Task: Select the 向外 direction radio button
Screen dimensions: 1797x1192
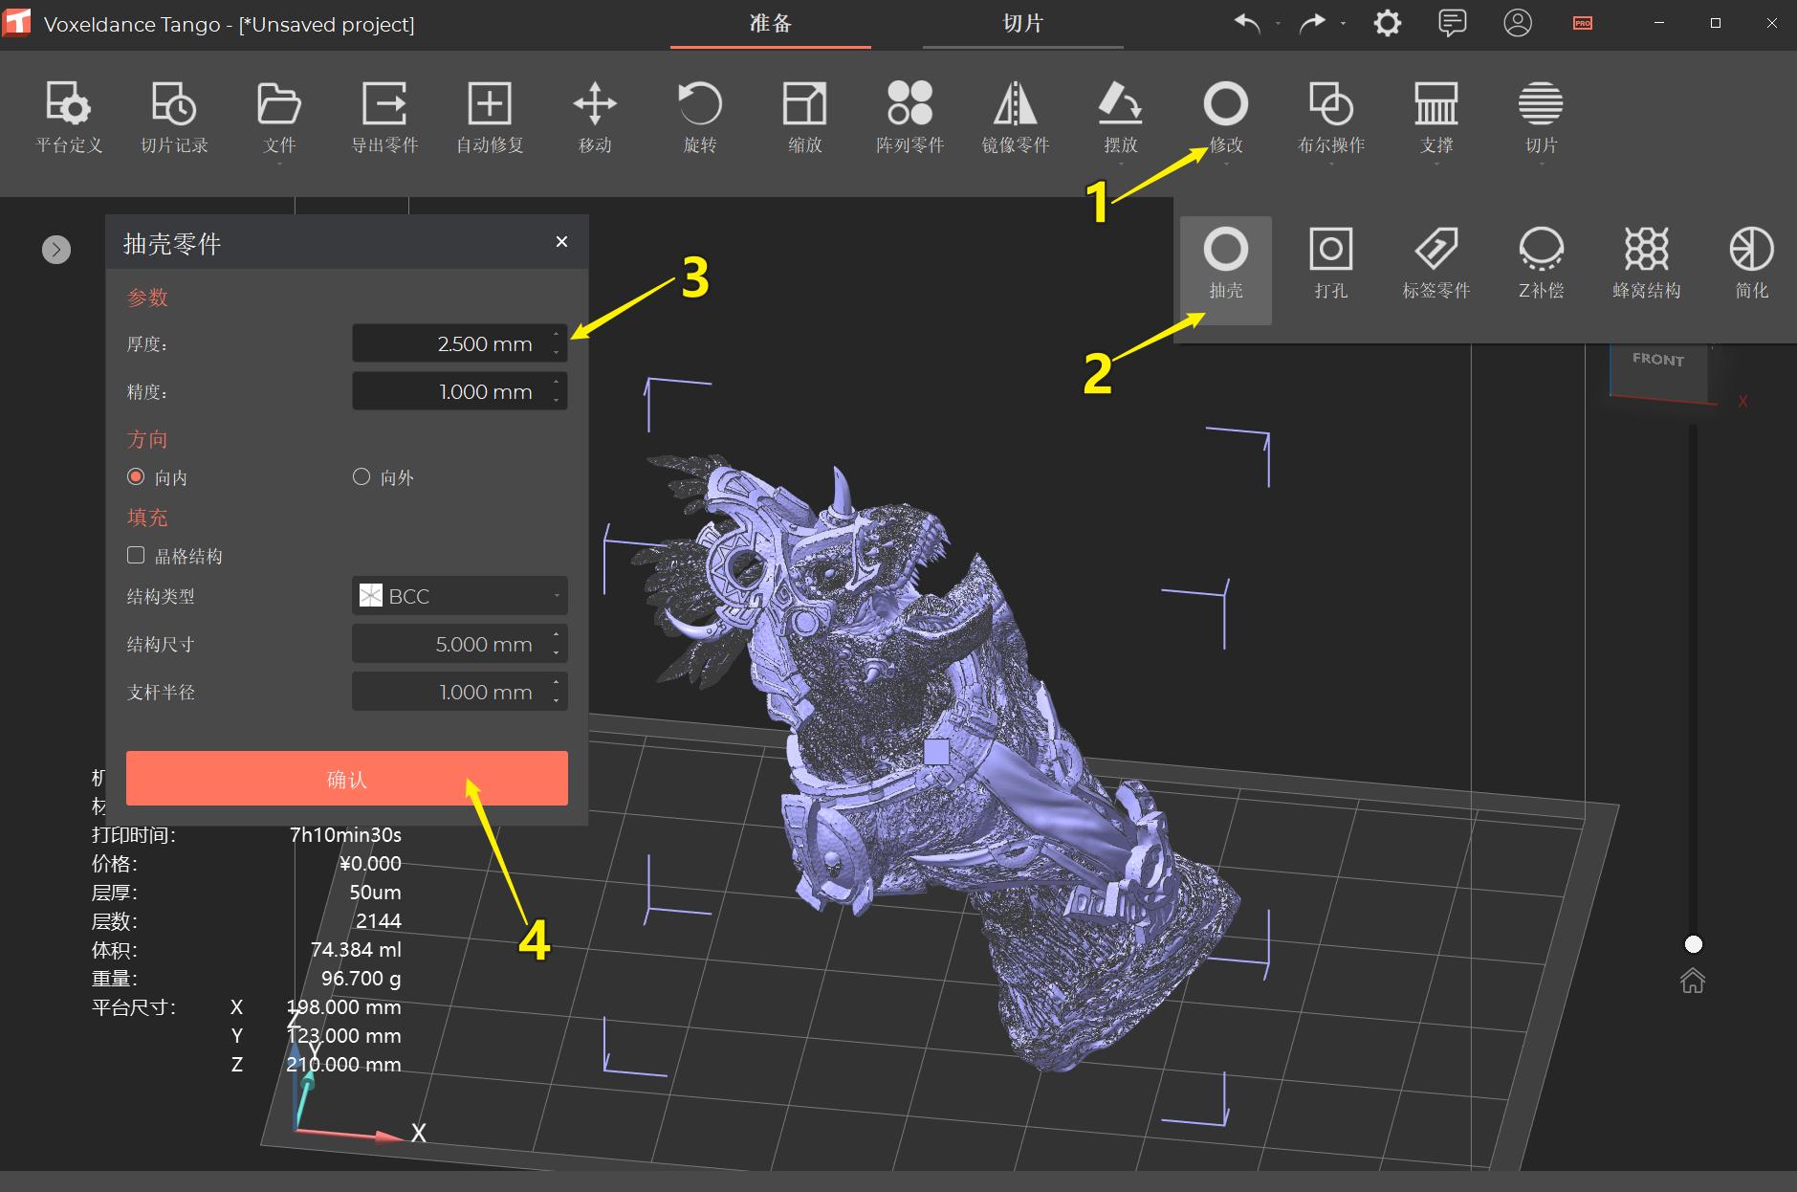Action: [362, 476]
